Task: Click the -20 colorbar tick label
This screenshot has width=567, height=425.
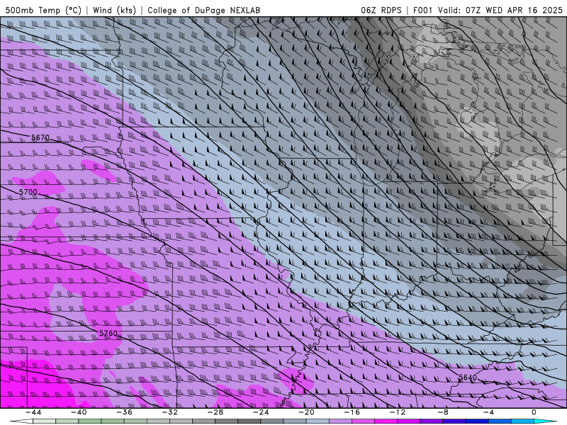Action: coord(306,412)
